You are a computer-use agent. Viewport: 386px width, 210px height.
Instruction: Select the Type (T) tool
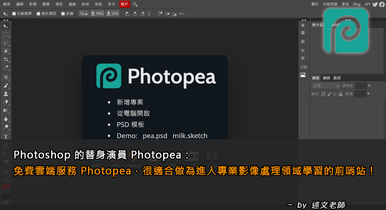(6, 137)
